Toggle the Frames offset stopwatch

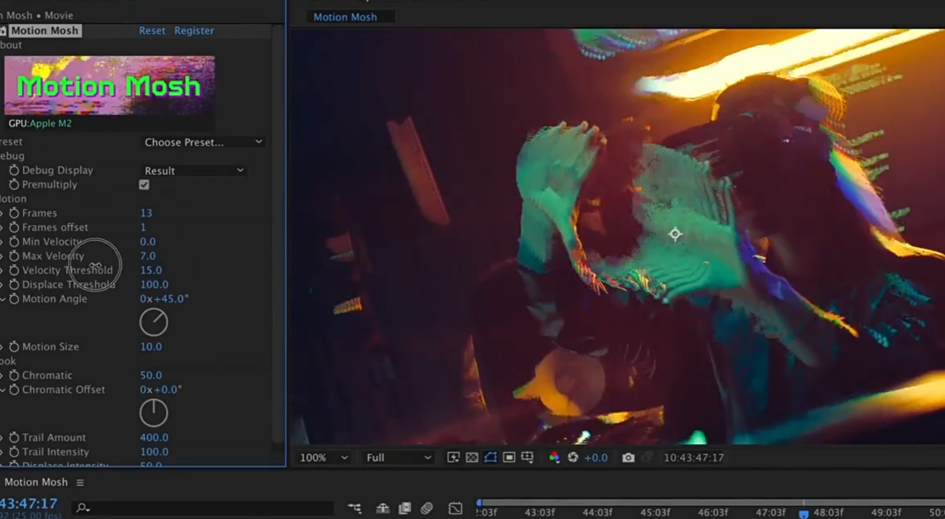[14, 227]
